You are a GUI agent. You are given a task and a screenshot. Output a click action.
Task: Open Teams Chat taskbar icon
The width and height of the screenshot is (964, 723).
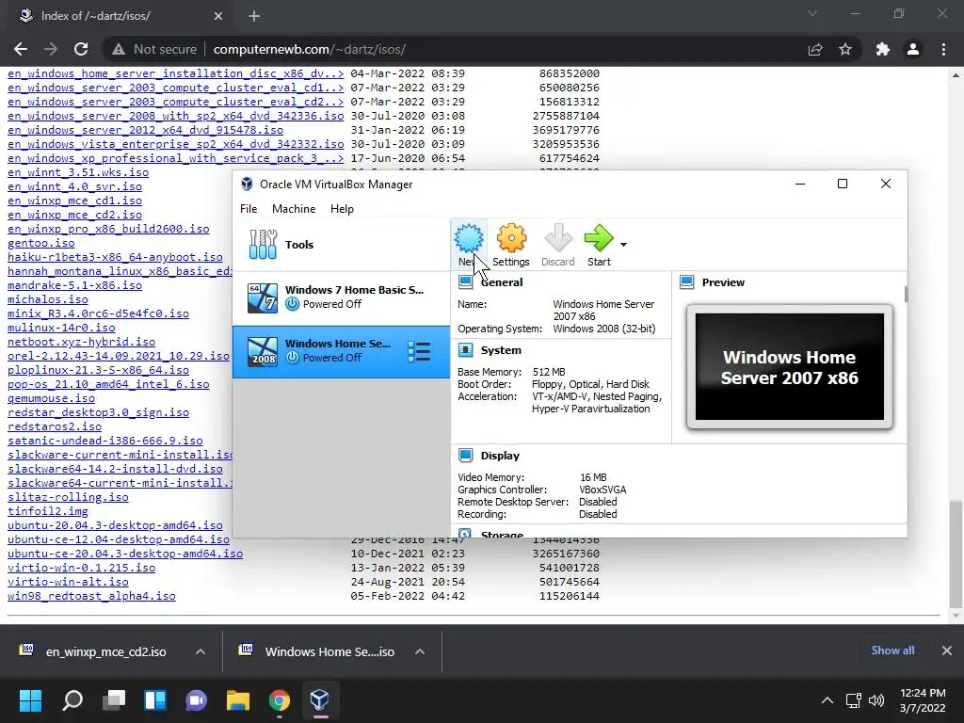click(196, 699)
